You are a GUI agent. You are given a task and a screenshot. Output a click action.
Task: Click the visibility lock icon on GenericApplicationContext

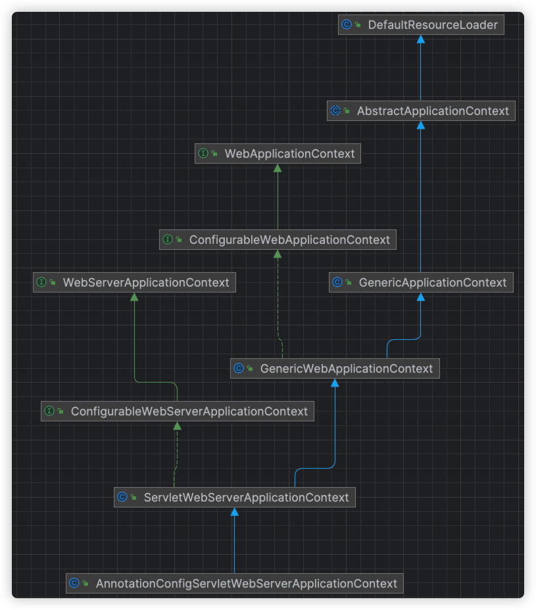coord(349,283)
